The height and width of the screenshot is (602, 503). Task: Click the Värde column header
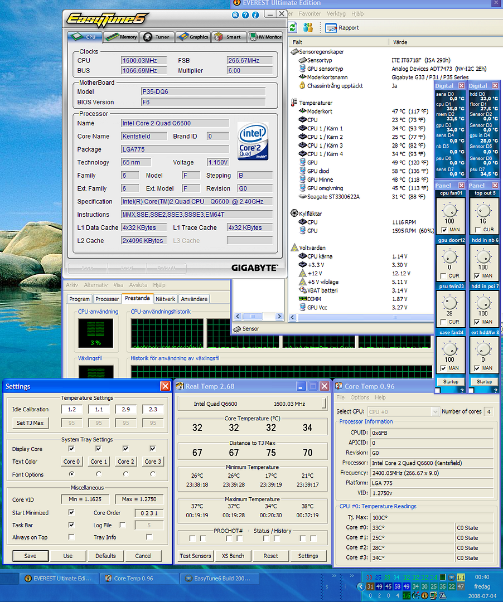400,42
